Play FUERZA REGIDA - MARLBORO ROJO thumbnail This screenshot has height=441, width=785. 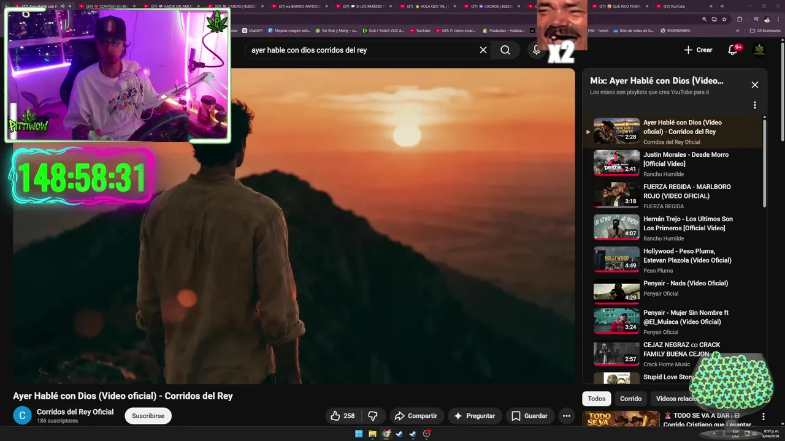tap(616, 195)
